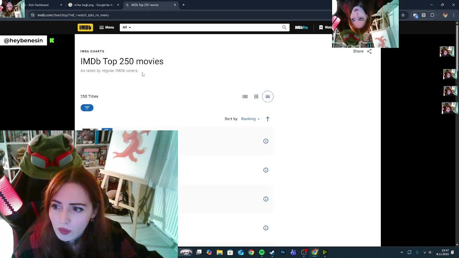Image resolution: width=459 pixels, height=258 pixels.
Task: View site information icon in address bar
Action: (33, 15)
